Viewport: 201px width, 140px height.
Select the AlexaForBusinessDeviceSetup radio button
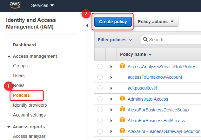point(100,110)
